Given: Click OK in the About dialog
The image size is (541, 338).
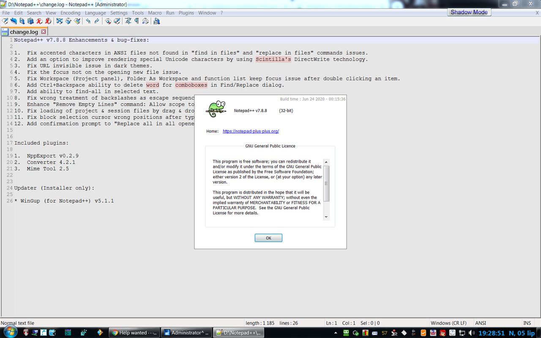Looking at the screenshot, I should (268, 238).
